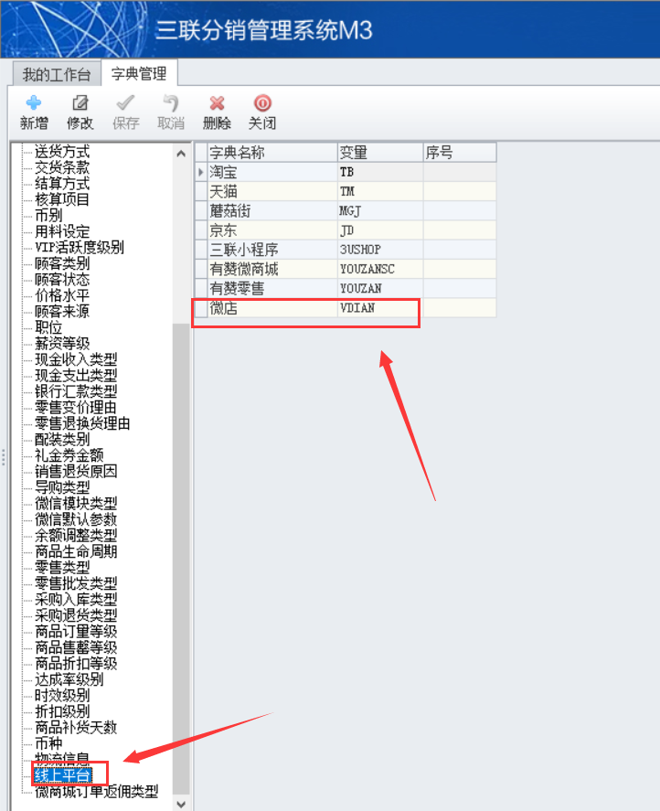Click the 3USHOP variable cell
The width and height of the screenshot is (660, 811).
click(380, 250)
